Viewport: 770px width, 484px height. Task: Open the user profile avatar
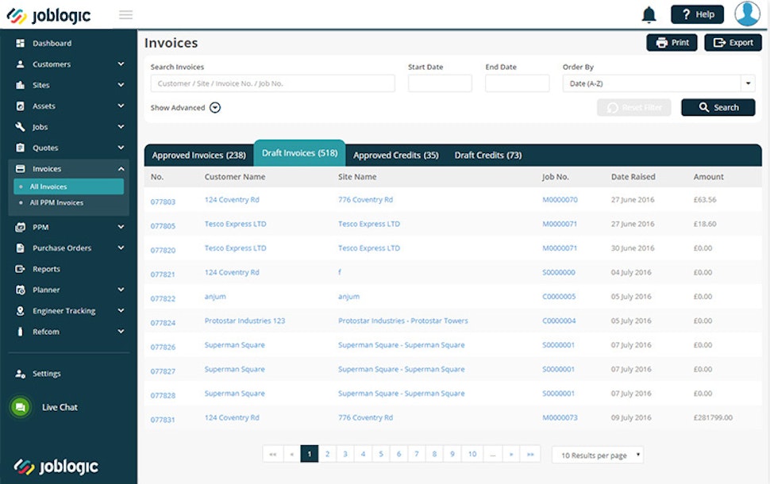747,14
